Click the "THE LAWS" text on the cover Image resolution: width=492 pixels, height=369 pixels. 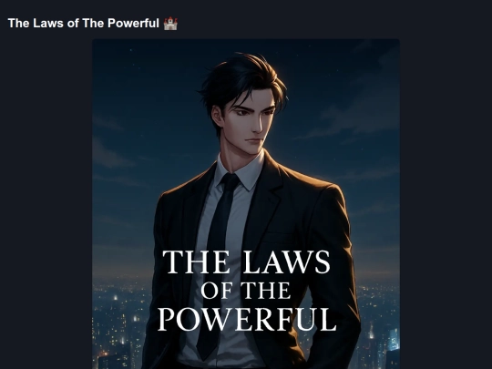(x=247, y=262)
